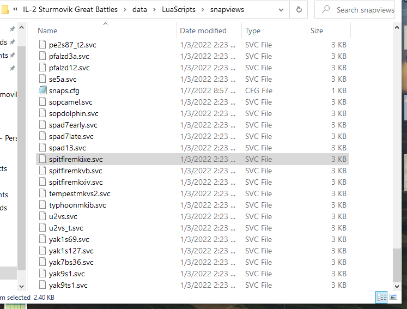Select the spad7late.svc file icon
Image resolution: width=407 pixels, height=309 pixels.
click(42, 136)
